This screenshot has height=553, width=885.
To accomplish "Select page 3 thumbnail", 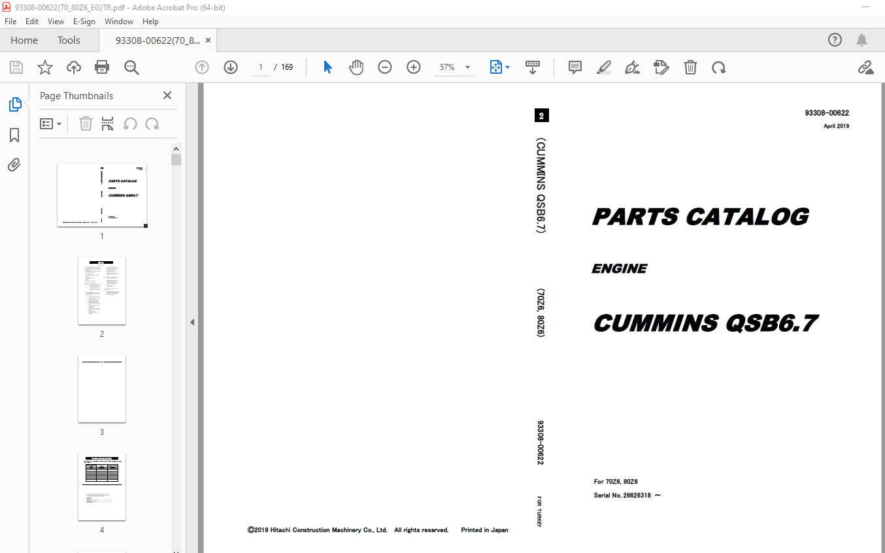I will pyautogui.click(x=102, y=388).
